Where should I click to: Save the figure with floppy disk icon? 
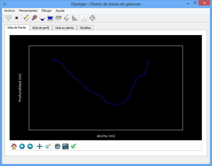pyautogui.click(x=65, y=147)
